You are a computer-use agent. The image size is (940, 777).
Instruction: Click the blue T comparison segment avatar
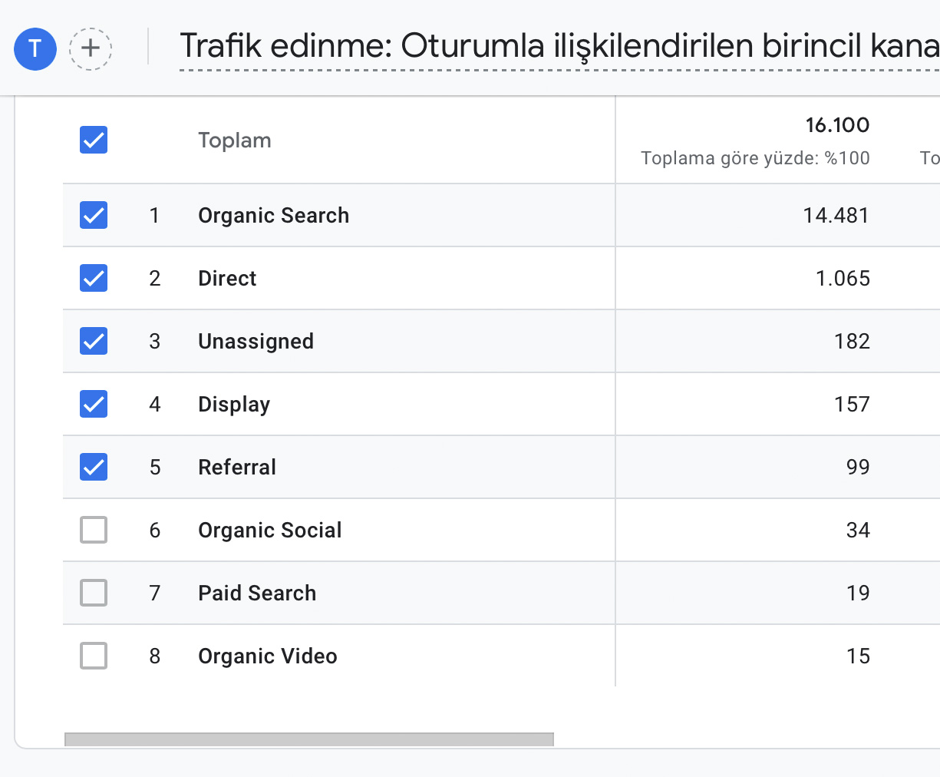pyautogui.click(x=35, y=48)
